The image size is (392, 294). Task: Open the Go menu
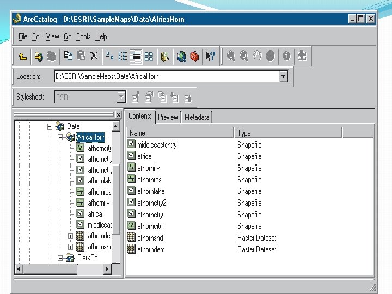point(68,37)
